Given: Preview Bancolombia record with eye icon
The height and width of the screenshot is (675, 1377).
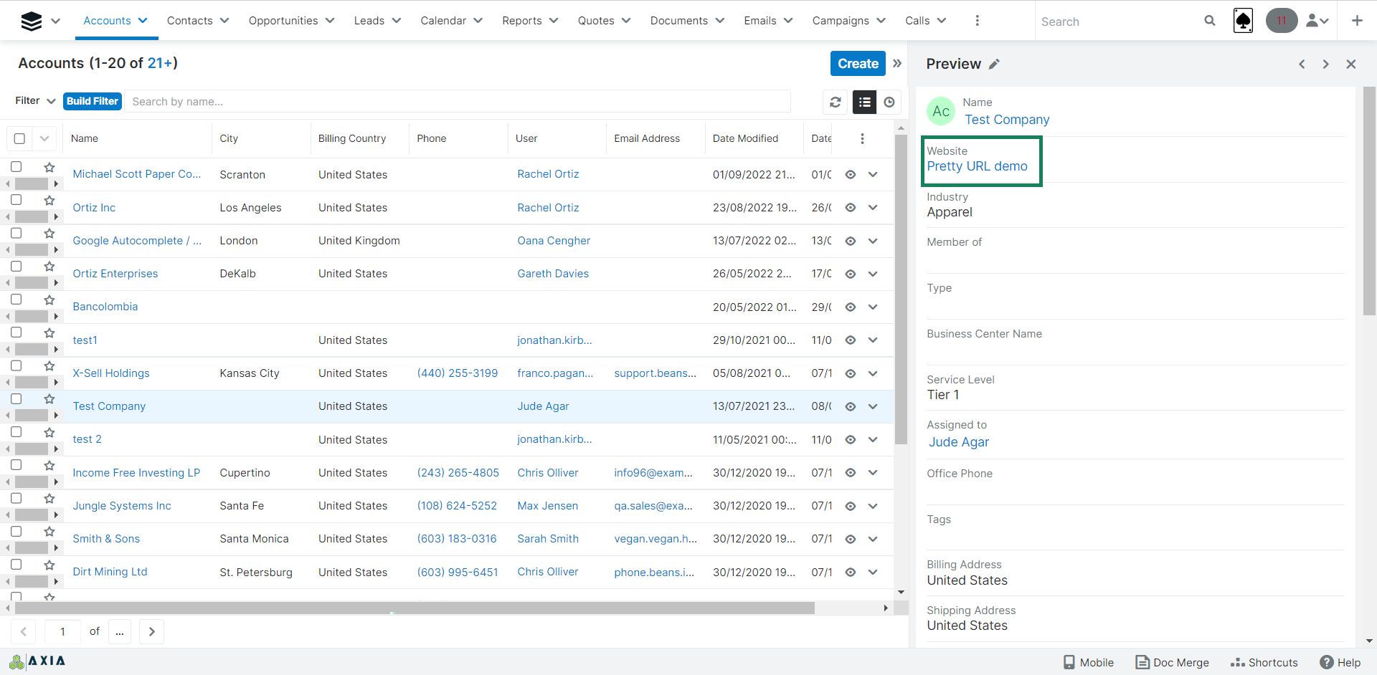Looking at the screenshot, I should (x=851, y=307).
